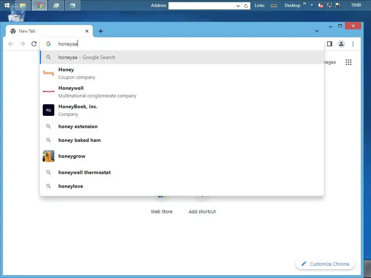The height and width of the screenshot is (278, 371).
Task: Click the browser Back arrow
Action: (x=11, y=44)
